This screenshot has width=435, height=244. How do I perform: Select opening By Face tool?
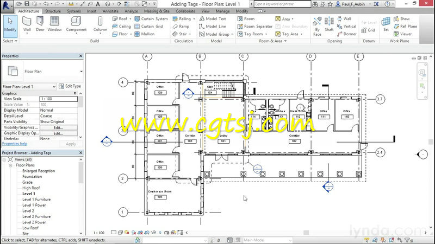pyautogui.click(x=317, y=27)
